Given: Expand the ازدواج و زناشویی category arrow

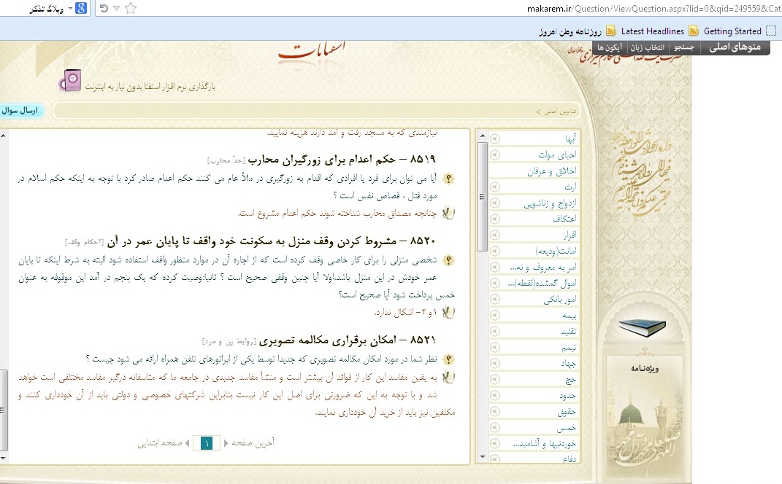Looking at the screenshot, I should click(495, 203).
